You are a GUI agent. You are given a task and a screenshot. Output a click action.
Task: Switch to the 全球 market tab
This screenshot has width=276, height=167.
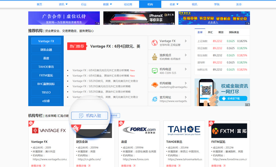tap(200, 32)
